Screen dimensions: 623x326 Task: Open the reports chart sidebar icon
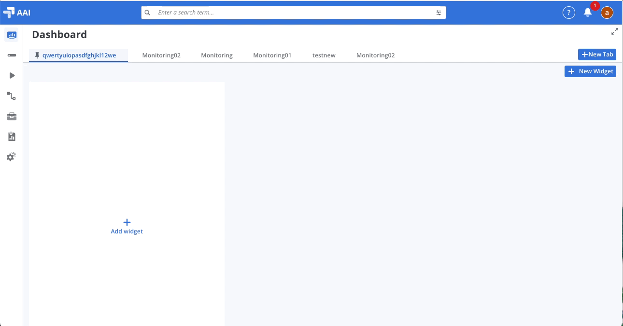pyautogui.click(x=12, y=136)
